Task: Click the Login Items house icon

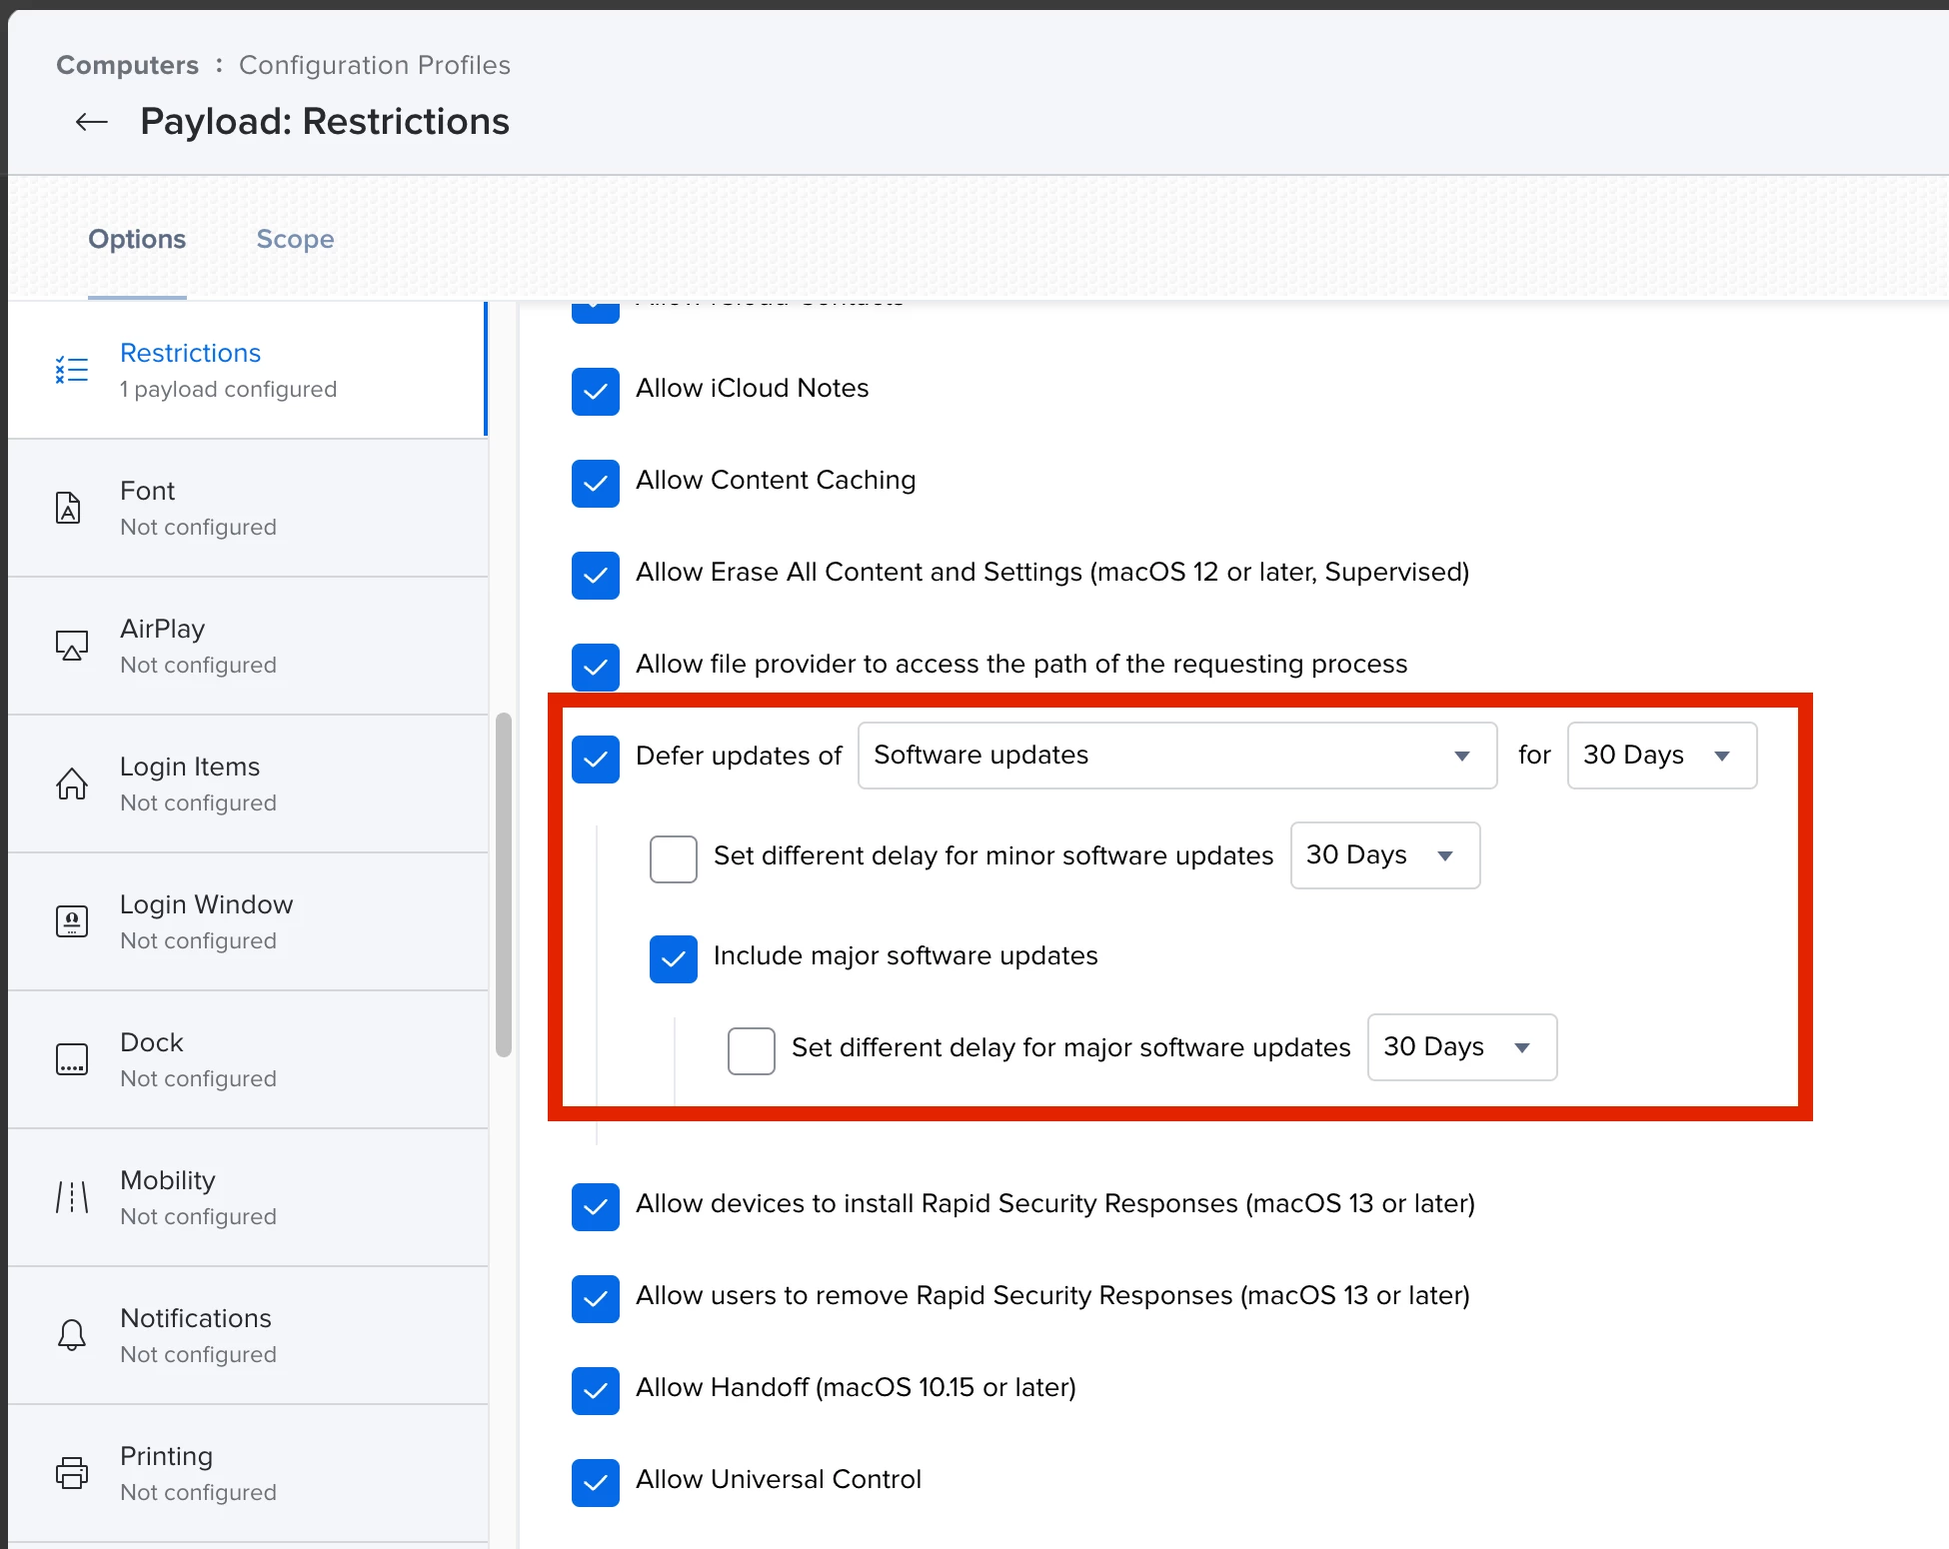Action: coord(71,783)
